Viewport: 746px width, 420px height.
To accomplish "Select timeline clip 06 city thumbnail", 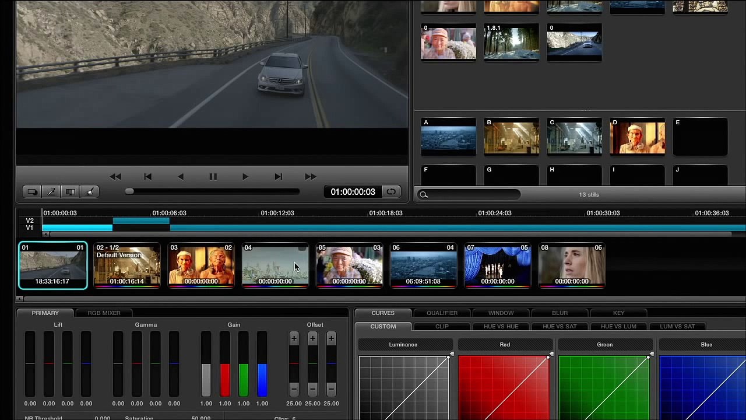I will 423,265.
